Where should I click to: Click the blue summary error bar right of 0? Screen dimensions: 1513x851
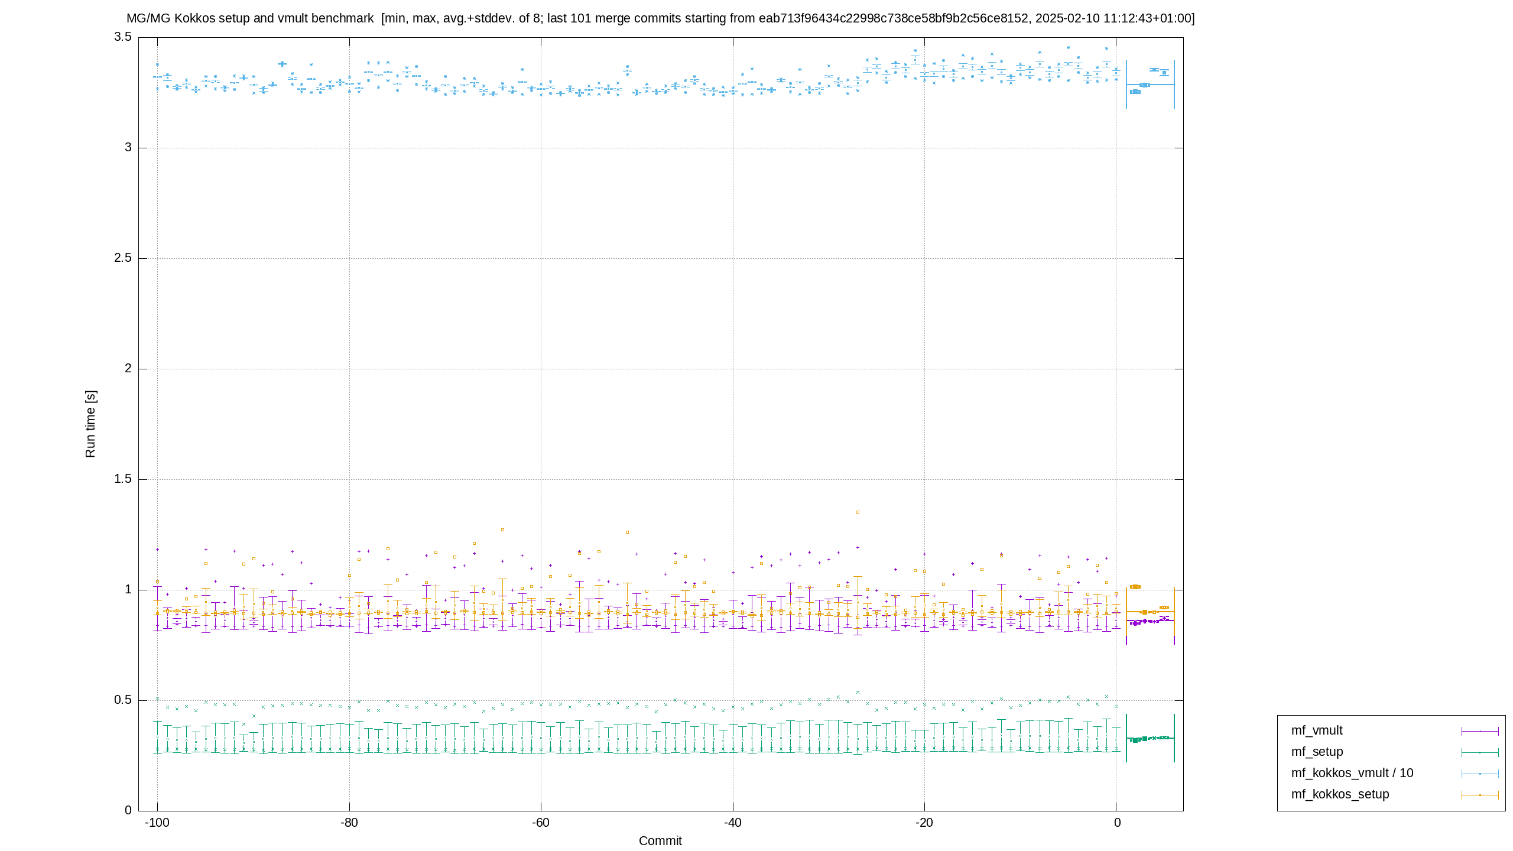tap(1150, 85)
